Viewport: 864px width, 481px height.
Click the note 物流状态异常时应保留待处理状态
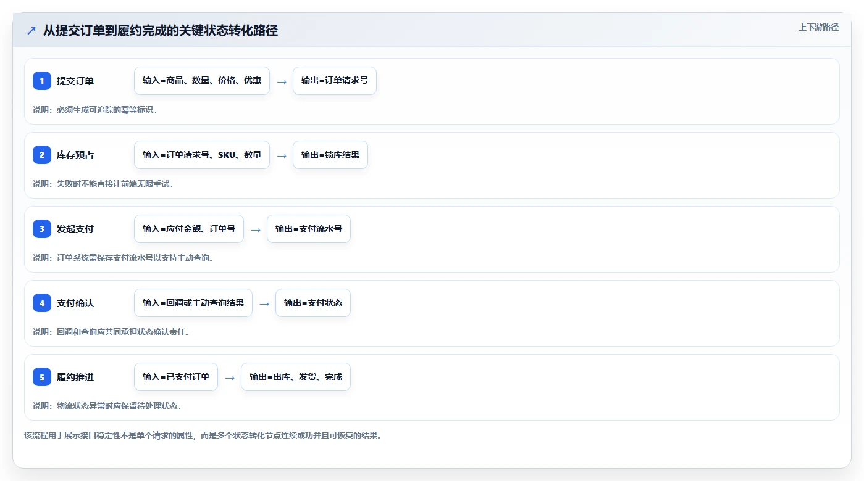(107, 406)
